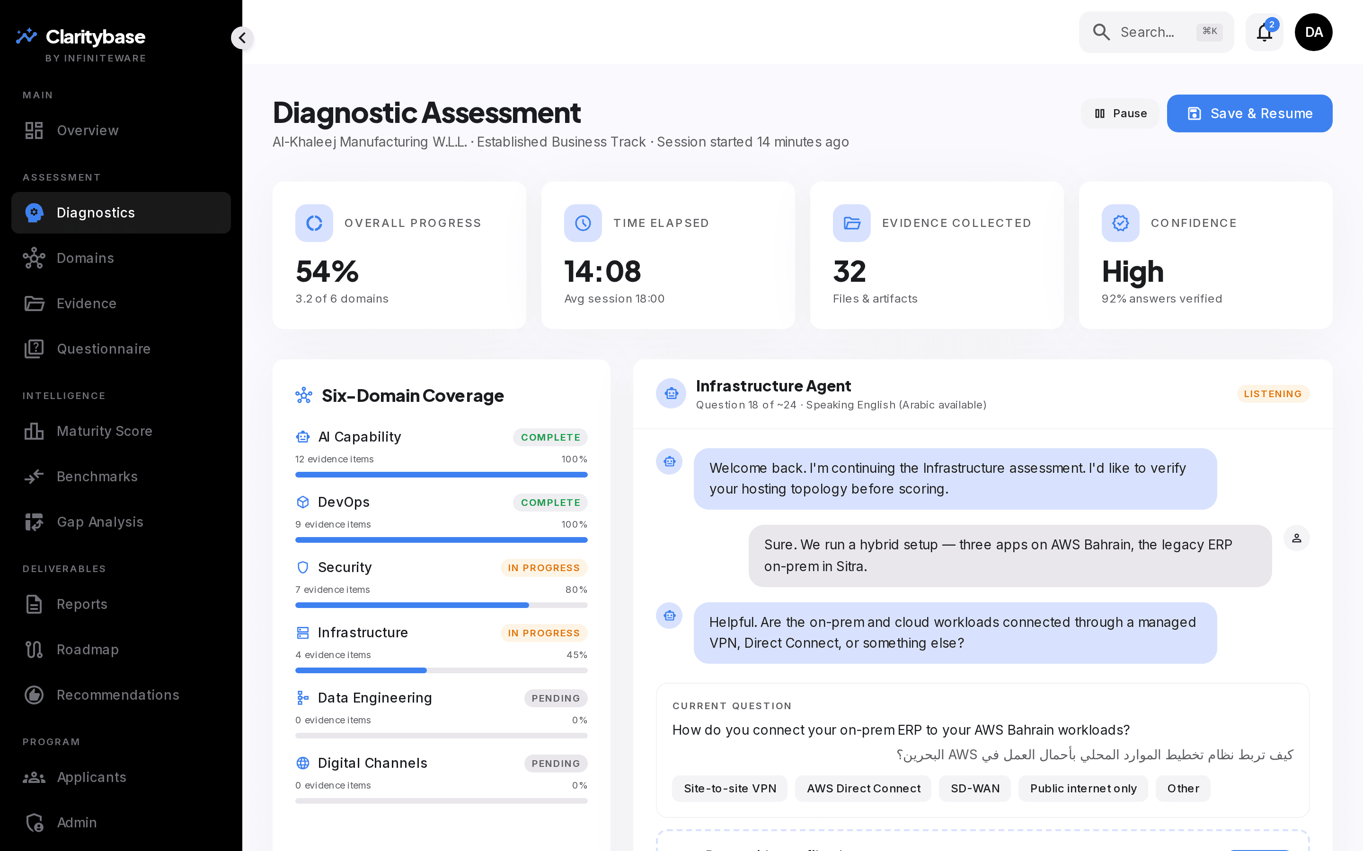
Task: Open Gap Analysis
Action: click(121, 522)
